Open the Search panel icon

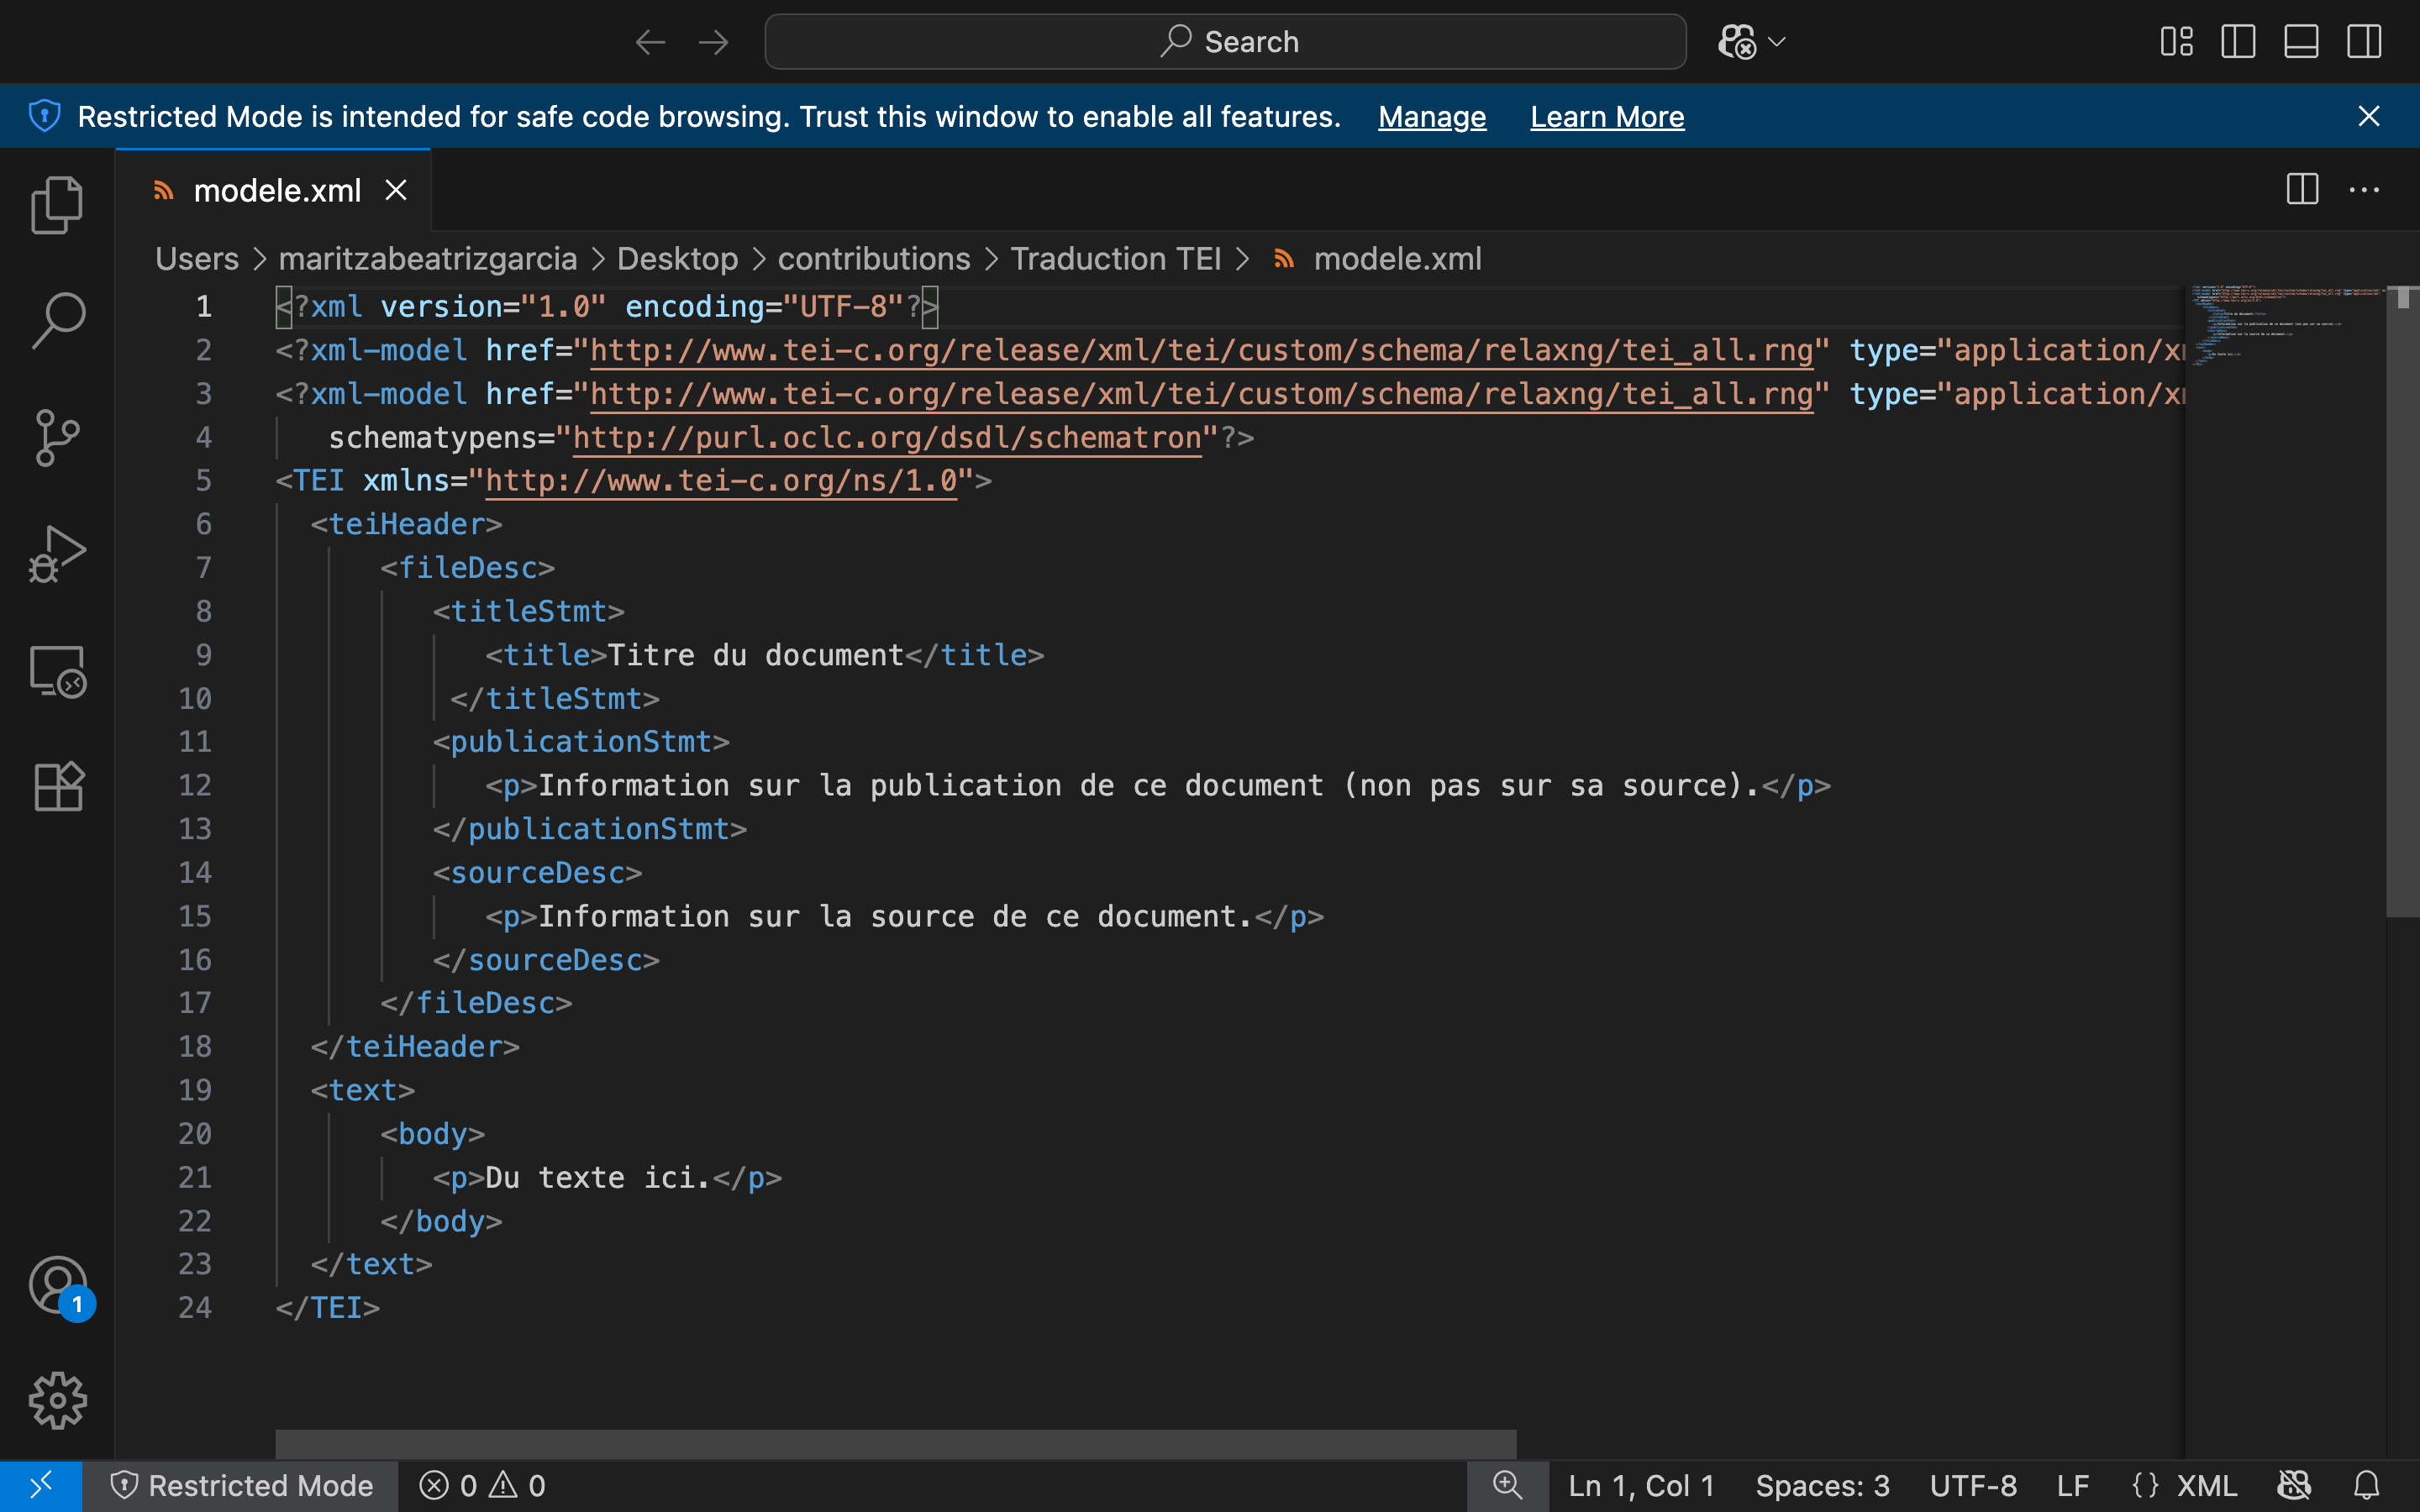57,320
